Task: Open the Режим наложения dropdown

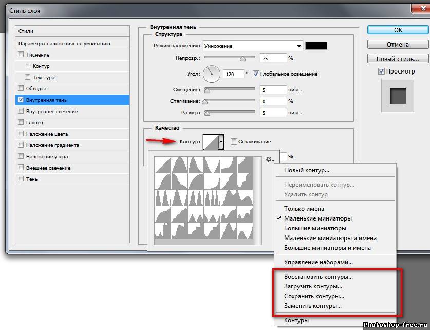Action: pyautogui.click(x=253, y=46)
